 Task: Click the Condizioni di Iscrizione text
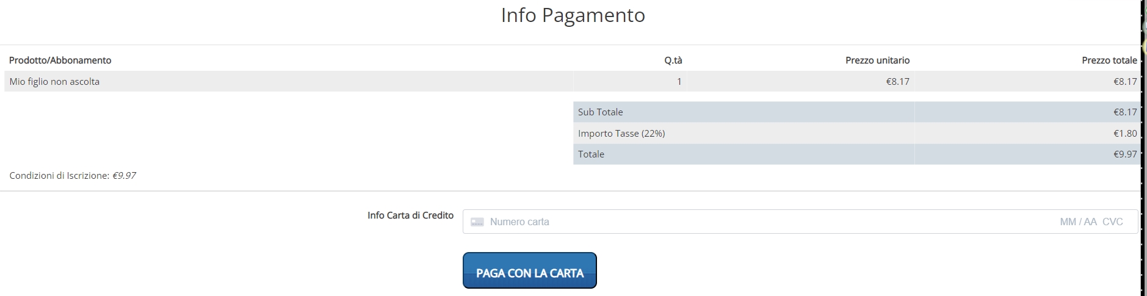click(x=73, y=176)
